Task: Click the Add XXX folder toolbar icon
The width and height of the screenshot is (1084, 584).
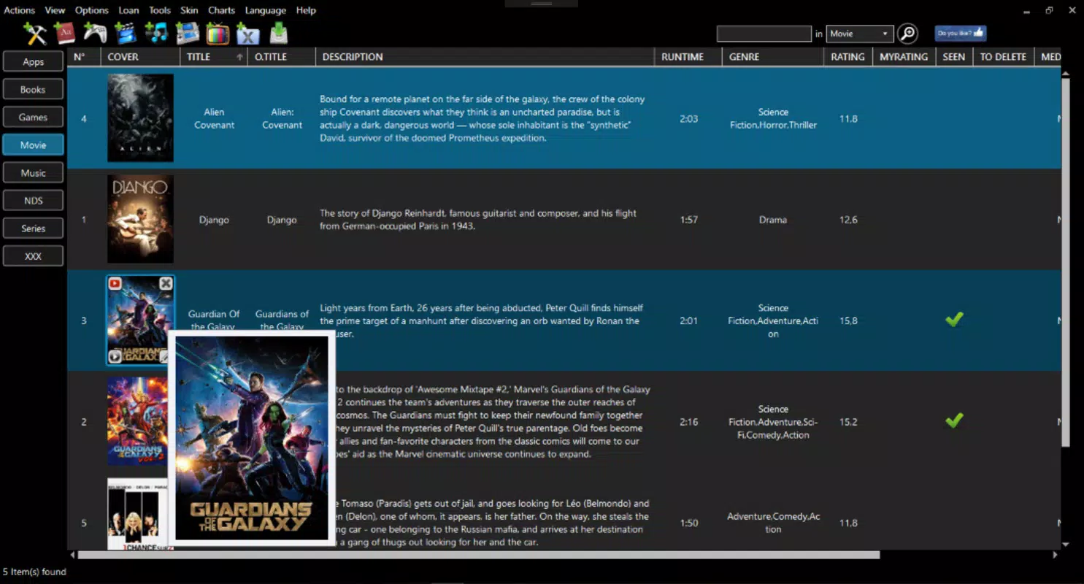Action: [248, 34]
